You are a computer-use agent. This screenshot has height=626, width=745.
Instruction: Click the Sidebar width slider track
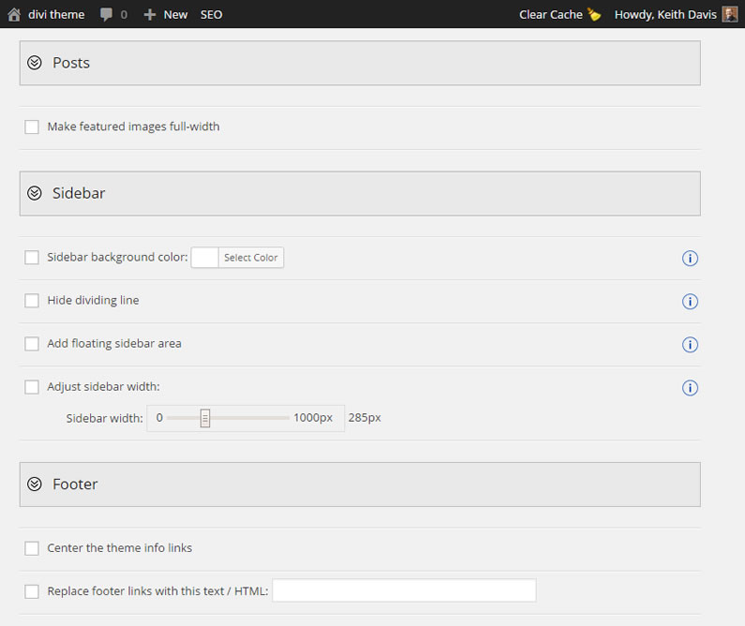coord(228,418)
